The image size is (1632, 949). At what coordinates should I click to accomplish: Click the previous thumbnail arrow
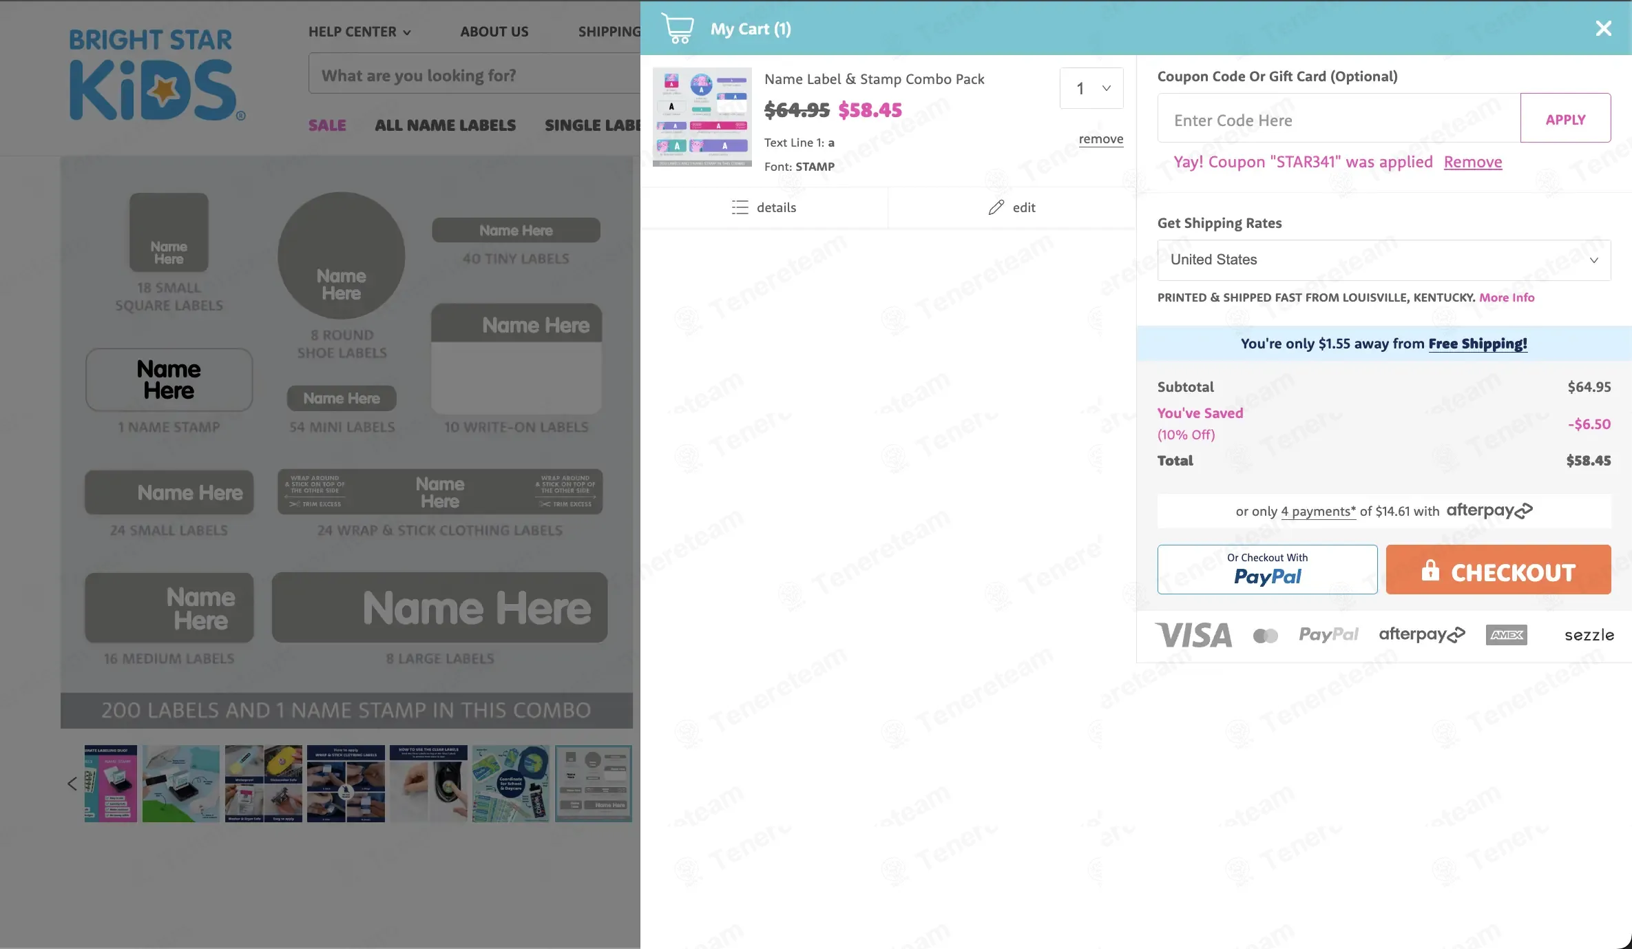click(x=72, y=784)
